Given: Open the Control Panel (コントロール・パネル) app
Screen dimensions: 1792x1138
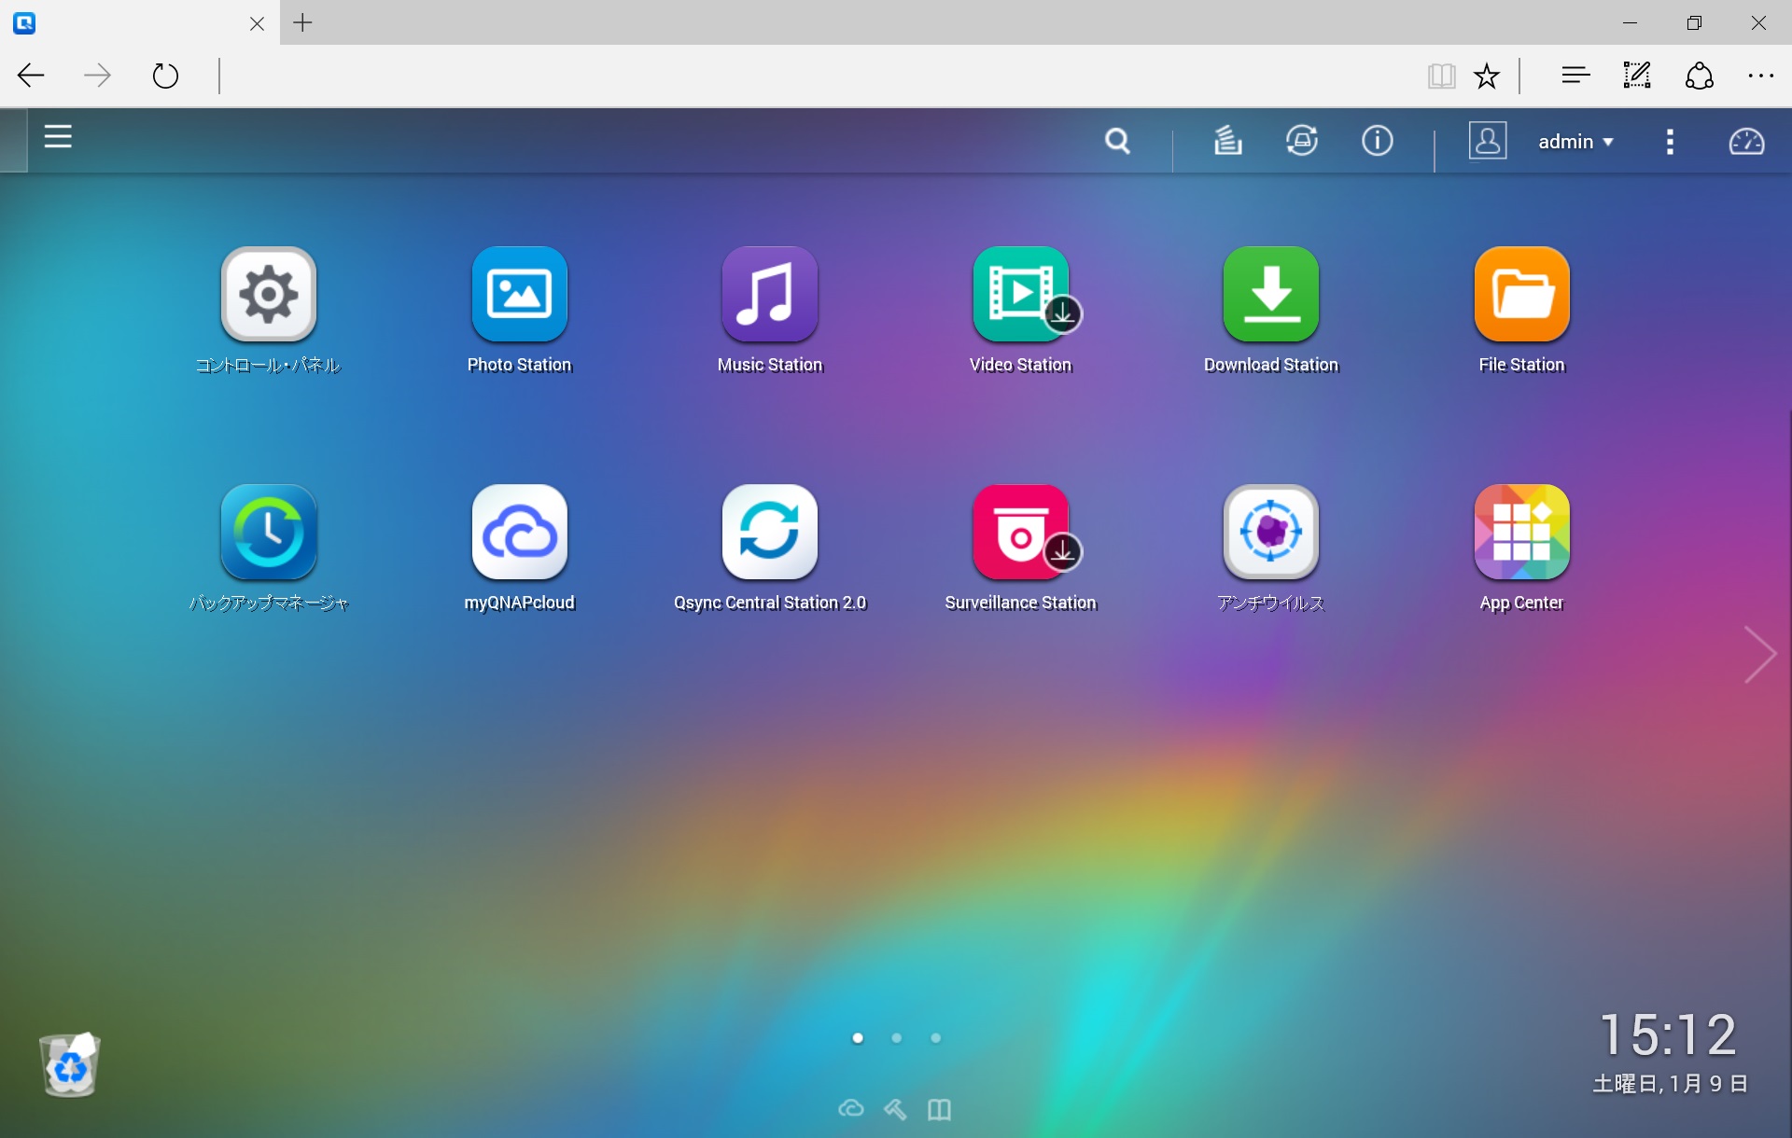Looking at the screenshot, I should tap(269, 294).
